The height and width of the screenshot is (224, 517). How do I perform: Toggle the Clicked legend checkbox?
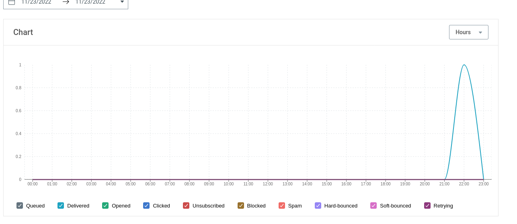tap(146, 206)
